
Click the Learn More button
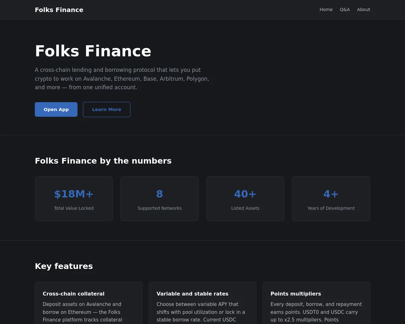(107, 109)
